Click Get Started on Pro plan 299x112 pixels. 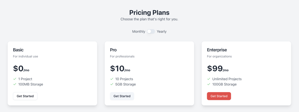click(x=122, y=96)
